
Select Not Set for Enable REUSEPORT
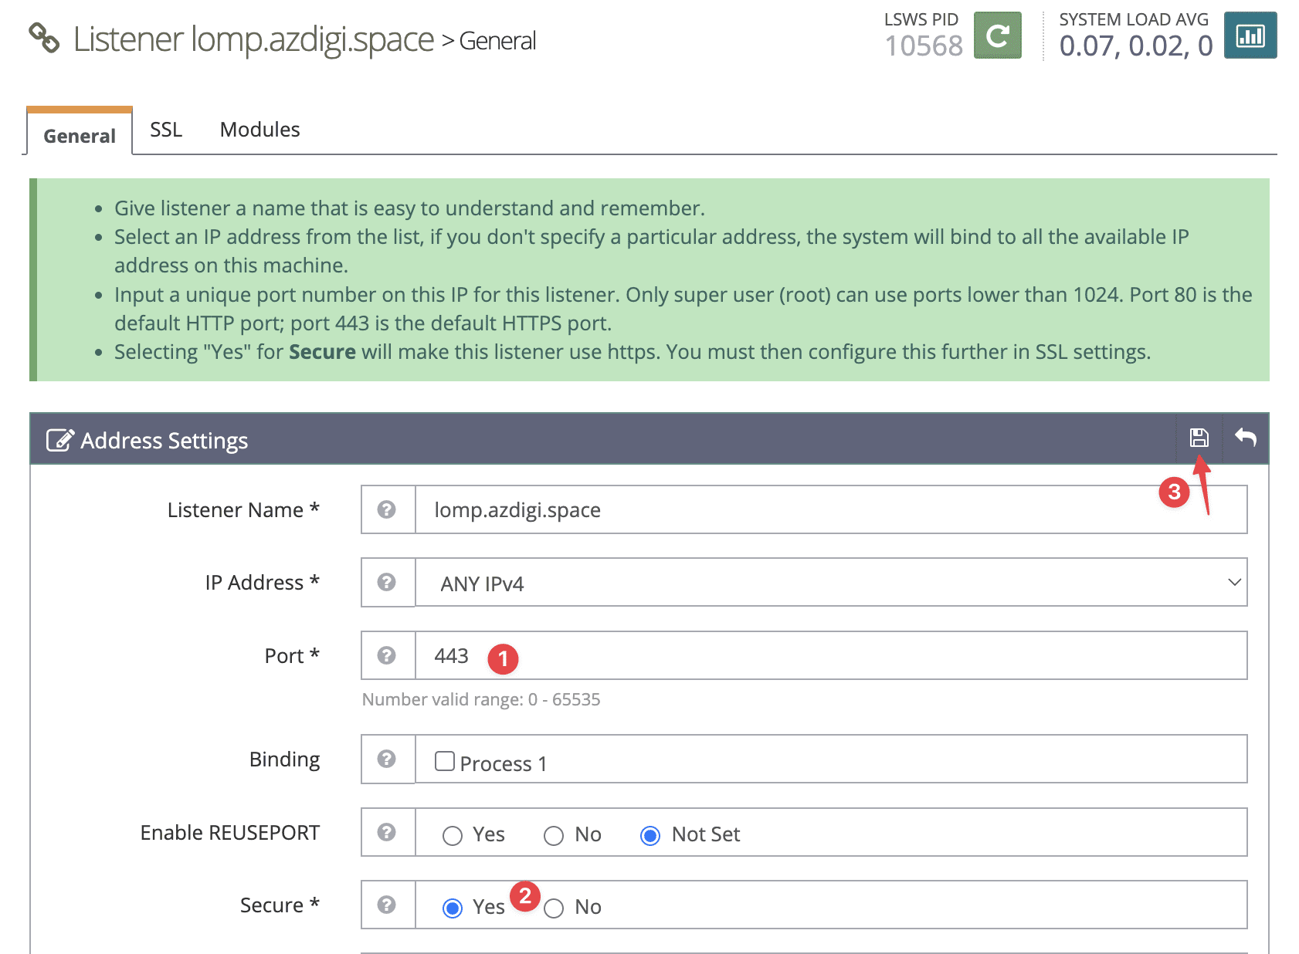pyautogui.click(x=650, y=836)
